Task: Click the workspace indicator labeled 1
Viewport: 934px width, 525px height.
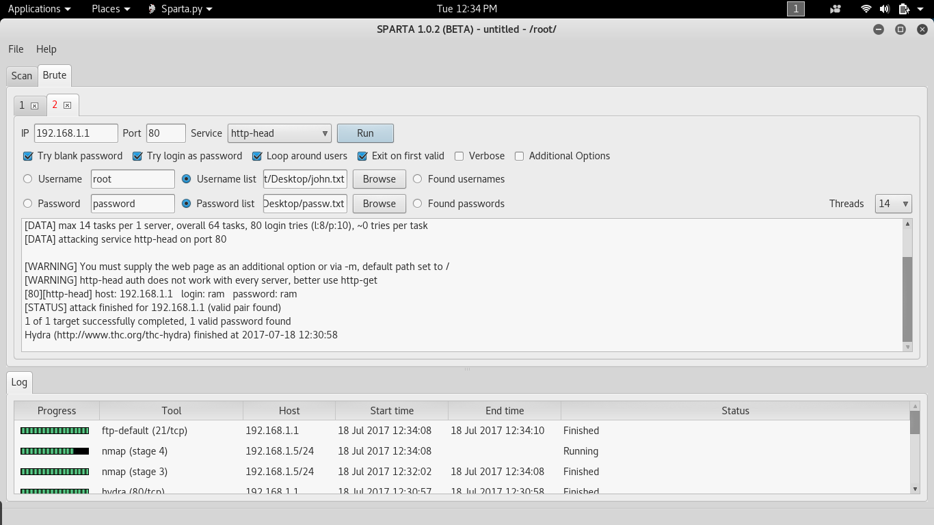Action: [x=796, y=9]
